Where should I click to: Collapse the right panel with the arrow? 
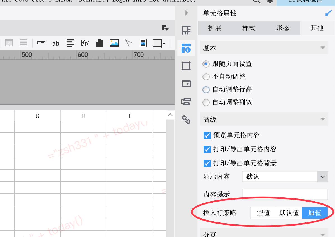pos(187,13)
